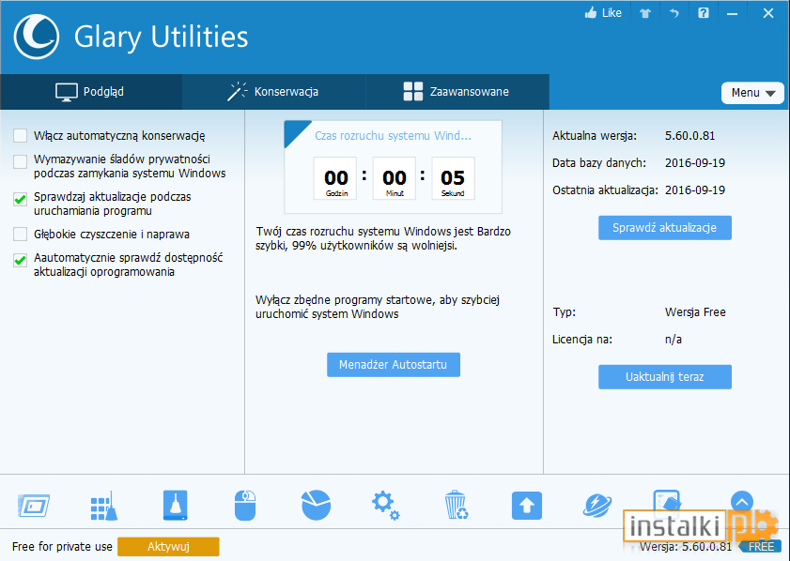The width and height of the screenshot is (790, 561).
Task: Open the Menu dropdown
Action: point(752,93)
